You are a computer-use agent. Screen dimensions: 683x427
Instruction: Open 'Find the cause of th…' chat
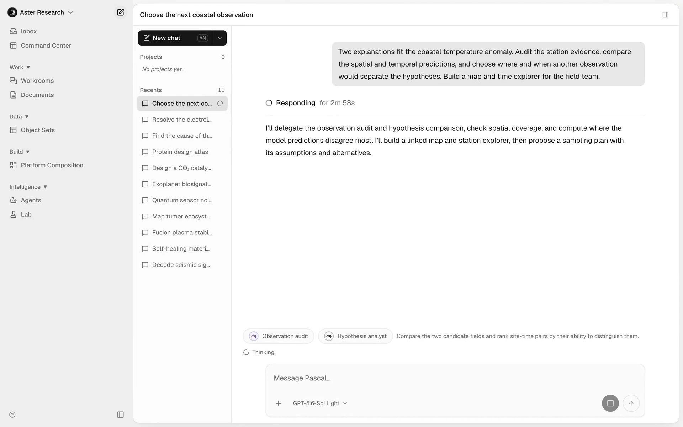tap(182, 136)
